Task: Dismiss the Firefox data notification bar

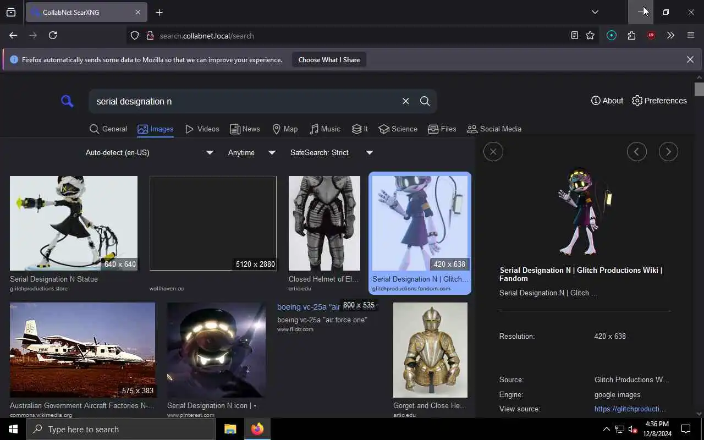Action: click(690, 59)
